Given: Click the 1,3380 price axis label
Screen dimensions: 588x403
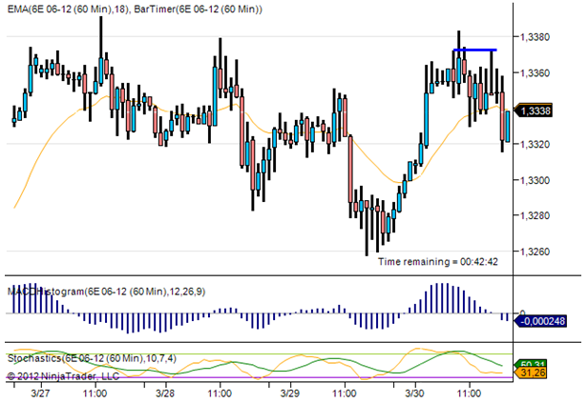Looking at the screenshot, I should (x=535, y=36).
